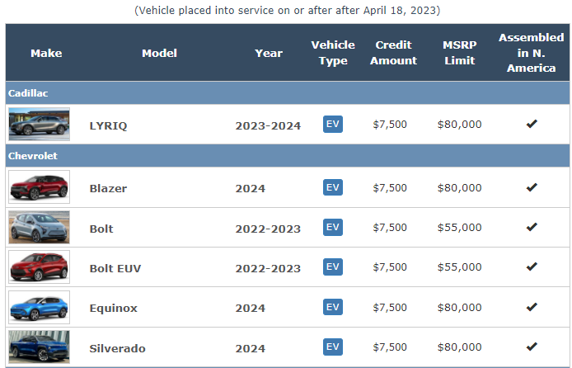Click the 2022-2023 year for Bolt EUV

(x=268, y=269)
